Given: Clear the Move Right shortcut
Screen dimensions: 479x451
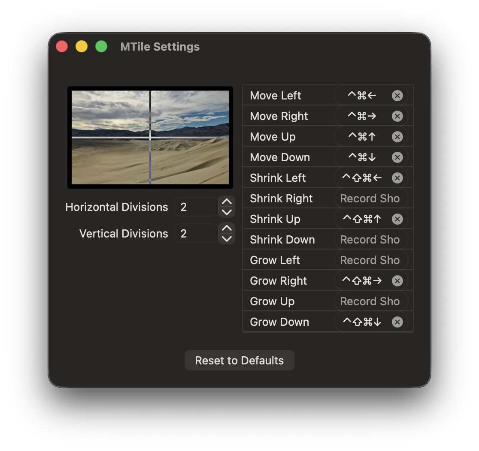Looking at the screenshot, I should coord(397,116).
